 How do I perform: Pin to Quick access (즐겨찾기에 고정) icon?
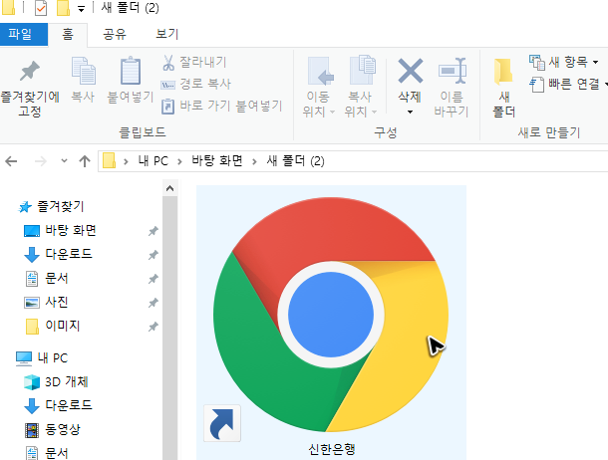pos(30,72)
